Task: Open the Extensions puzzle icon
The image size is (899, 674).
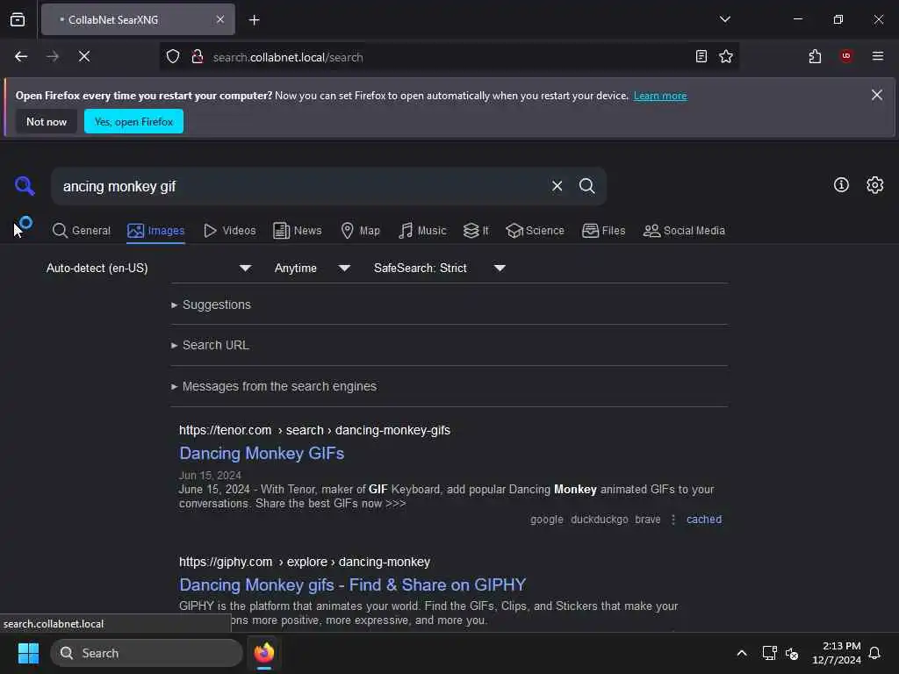Action: point(815,56)
